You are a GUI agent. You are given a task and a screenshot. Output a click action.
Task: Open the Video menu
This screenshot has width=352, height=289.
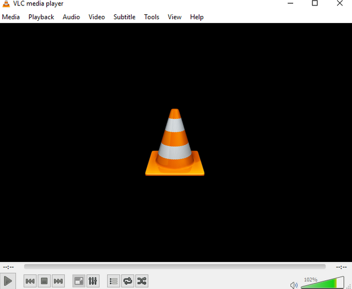click(x=97, y=17)
